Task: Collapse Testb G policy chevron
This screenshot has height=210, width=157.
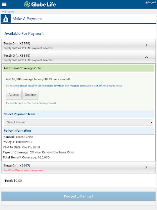Action: click(146, 57)
